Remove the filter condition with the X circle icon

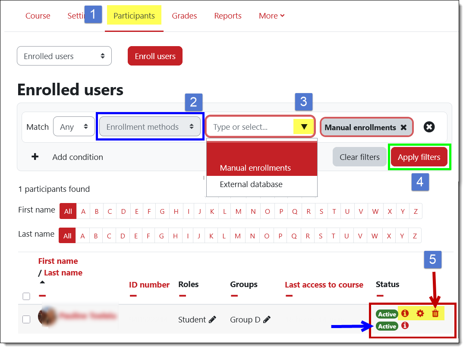click(429, 127)
